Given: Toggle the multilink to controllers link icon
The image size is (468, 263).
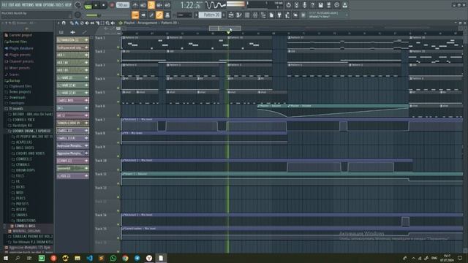Looking at the screenshot, I should pyautogui.click(x=159, y=15).
